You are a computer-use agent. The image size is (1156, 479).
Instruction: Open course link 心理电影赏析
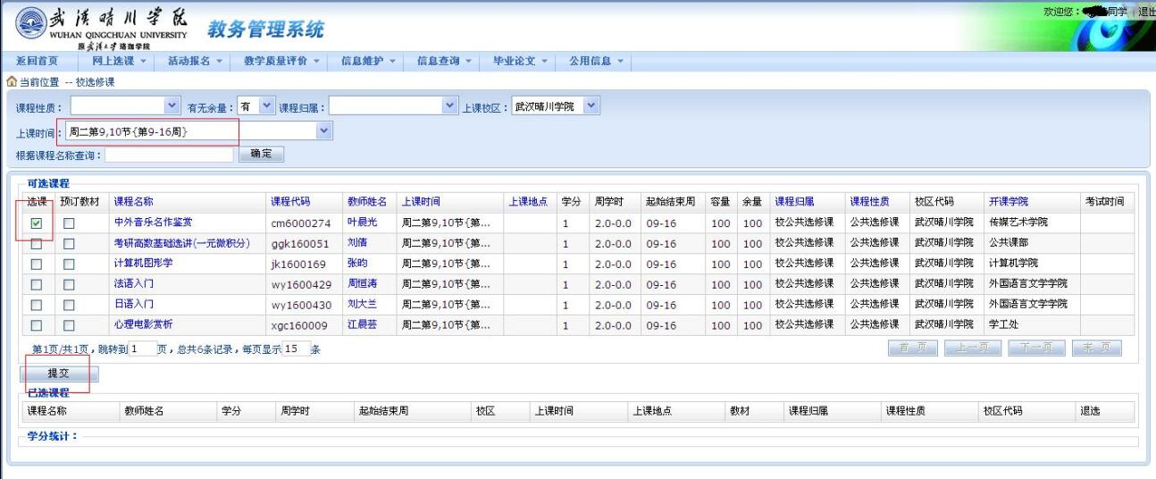click(143, 324)
